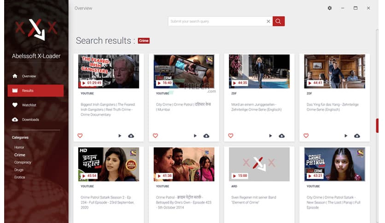
Task: Download the City Crime Mumbai video
Action: click(x=206, y=136)
